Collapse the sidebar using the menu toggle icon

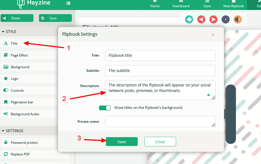(x=68, y=3)
